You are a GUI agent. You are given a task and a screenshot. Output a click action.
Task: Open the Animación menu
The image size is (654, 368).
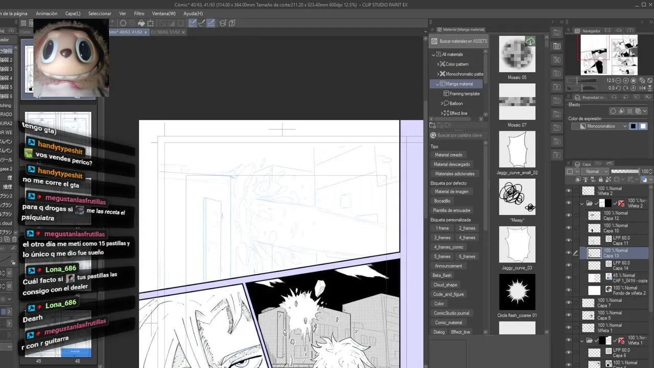pyautogui.click(x=46, y=13)
